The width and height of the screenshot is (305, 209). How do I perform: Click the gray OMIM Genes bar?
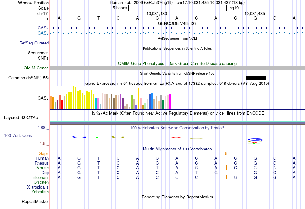click(x=178, y=68)
